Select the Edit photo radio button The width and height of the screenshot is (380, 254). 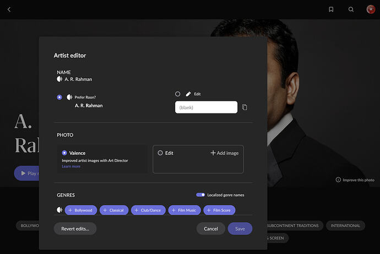(160, 153)
